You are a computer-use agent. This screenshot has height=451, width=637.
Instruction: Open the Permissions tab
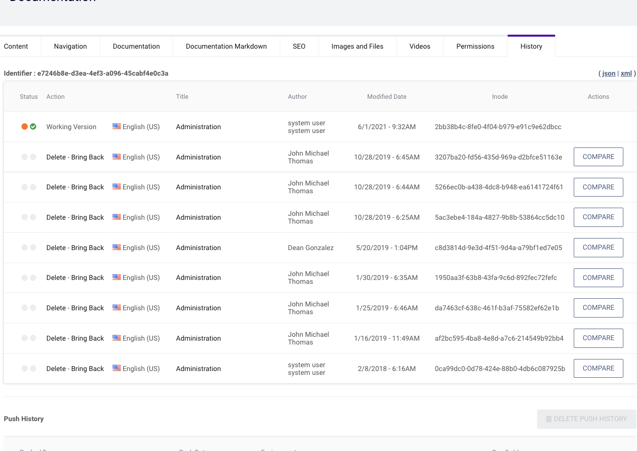475,46
